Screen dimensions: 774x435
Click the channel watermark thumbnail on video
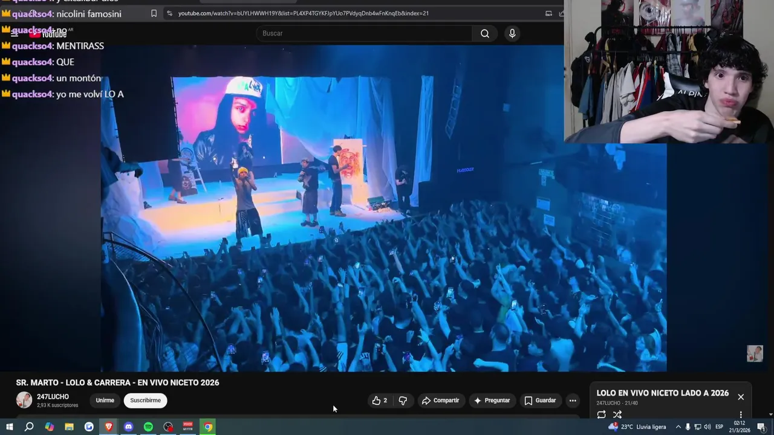click(755, 353)
